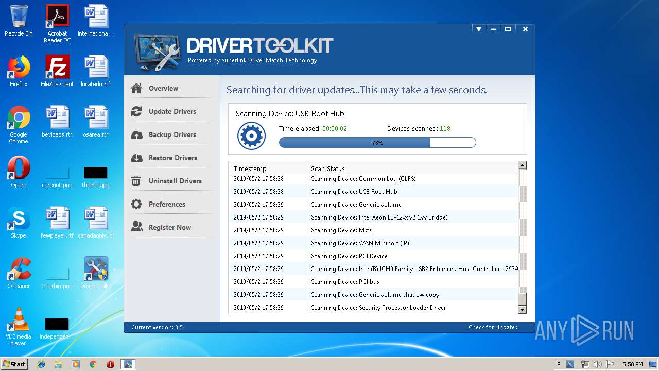The width and height of the screenshot is (659, 371).
Task: Click the Devices scanned: 118 text
Action: [x=419, y=129]
